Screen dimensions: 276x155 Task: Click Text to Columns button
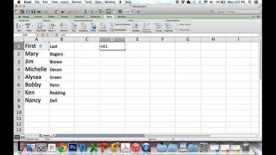(x=120, y=25)
